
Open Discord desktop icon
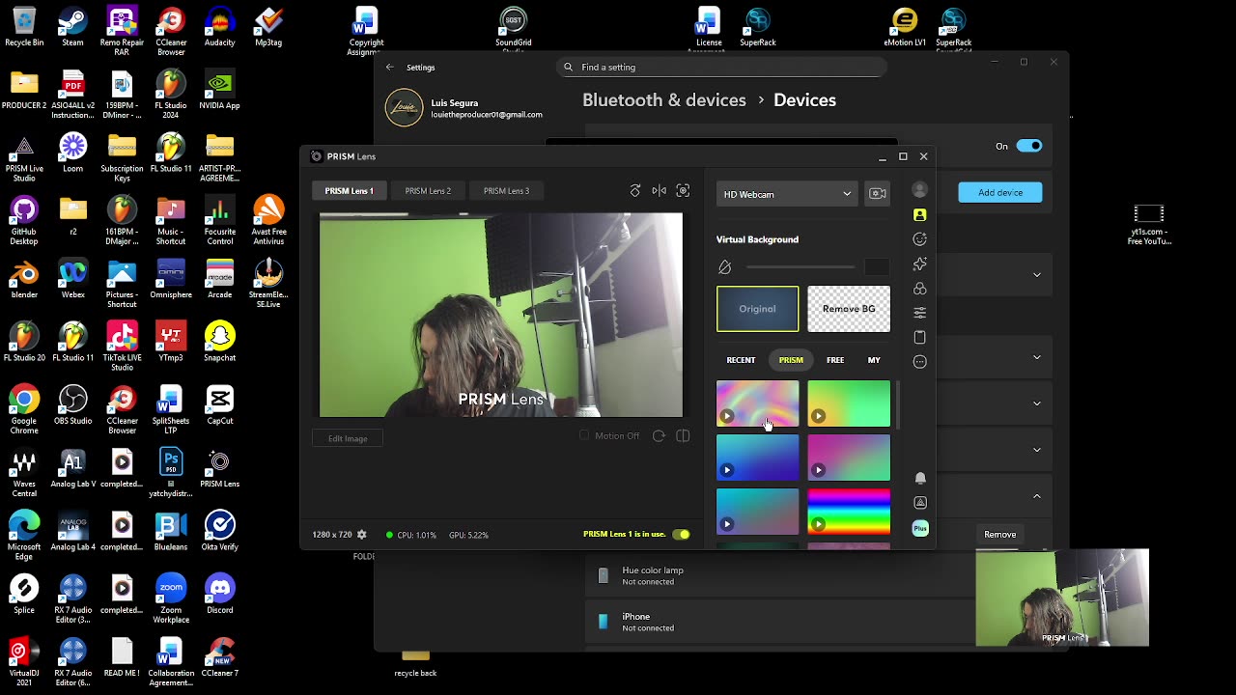point(220,595)
